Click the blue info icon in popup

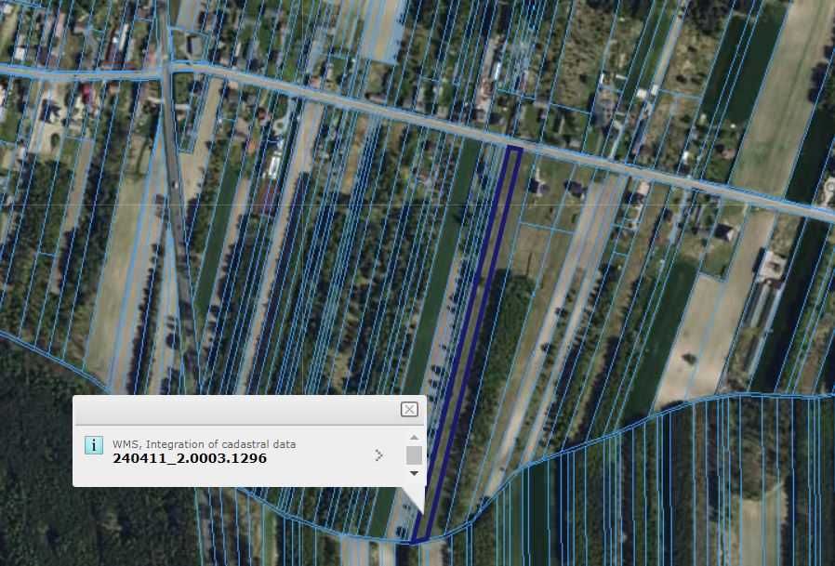94,445
